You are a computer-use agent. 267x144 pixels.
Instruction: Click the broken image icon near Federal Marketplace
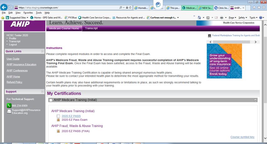pyautogui.click(x=210, y=36)
